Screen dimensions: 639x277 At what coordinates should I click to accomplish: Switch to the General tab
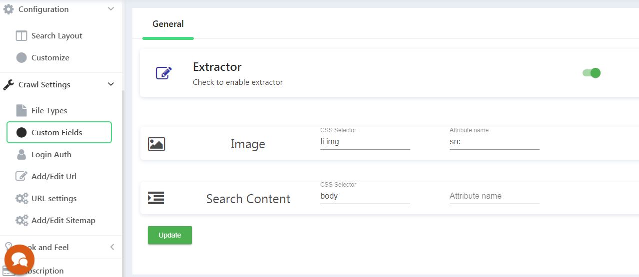168,24
